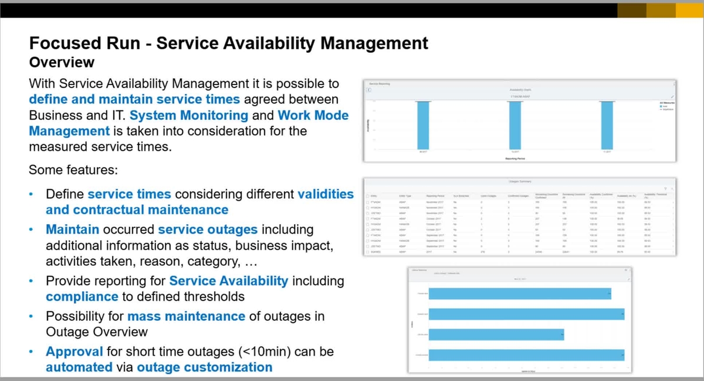Click the 11/2017 availability bar in the chart
The width and height of the screenshot is (704, 381).
[607, 124]
